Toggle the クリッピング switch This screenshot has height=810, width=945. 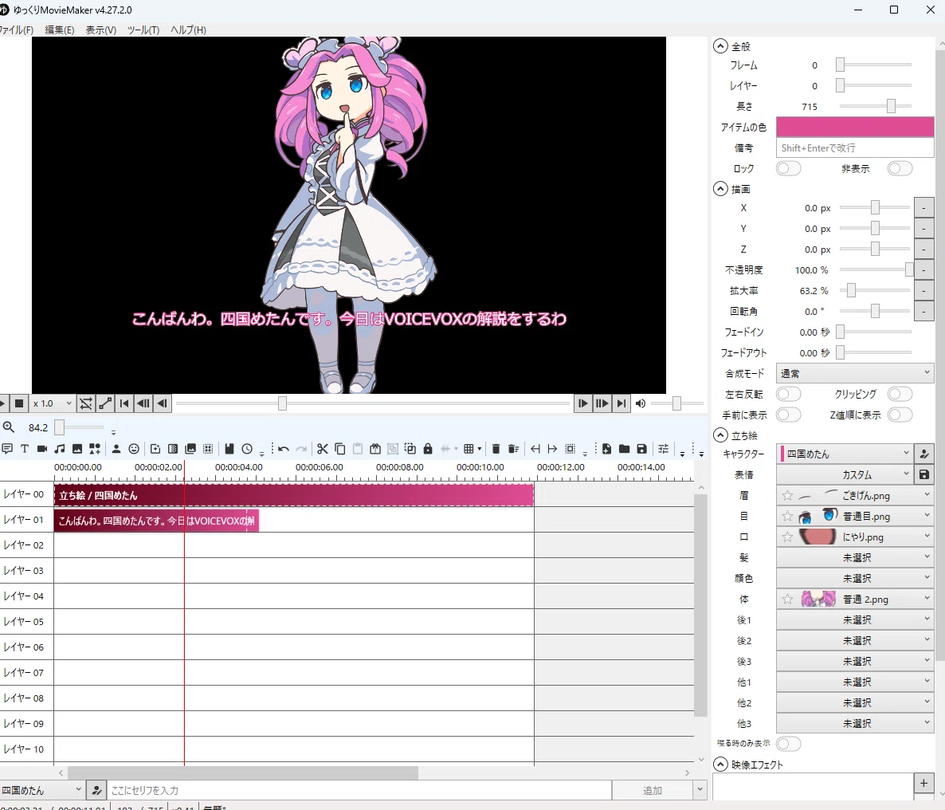pyautogui.click(x=900, y=394)
